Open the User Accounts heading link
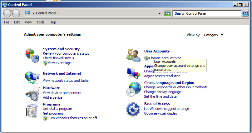 157,51
